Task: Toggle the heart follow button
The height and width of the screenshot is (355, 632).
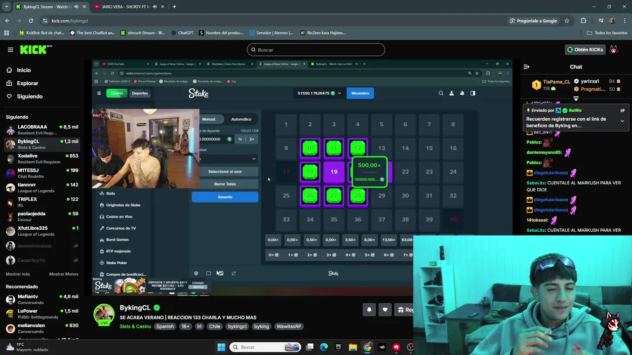Action: pyautogui.click(x=385, y=310)
